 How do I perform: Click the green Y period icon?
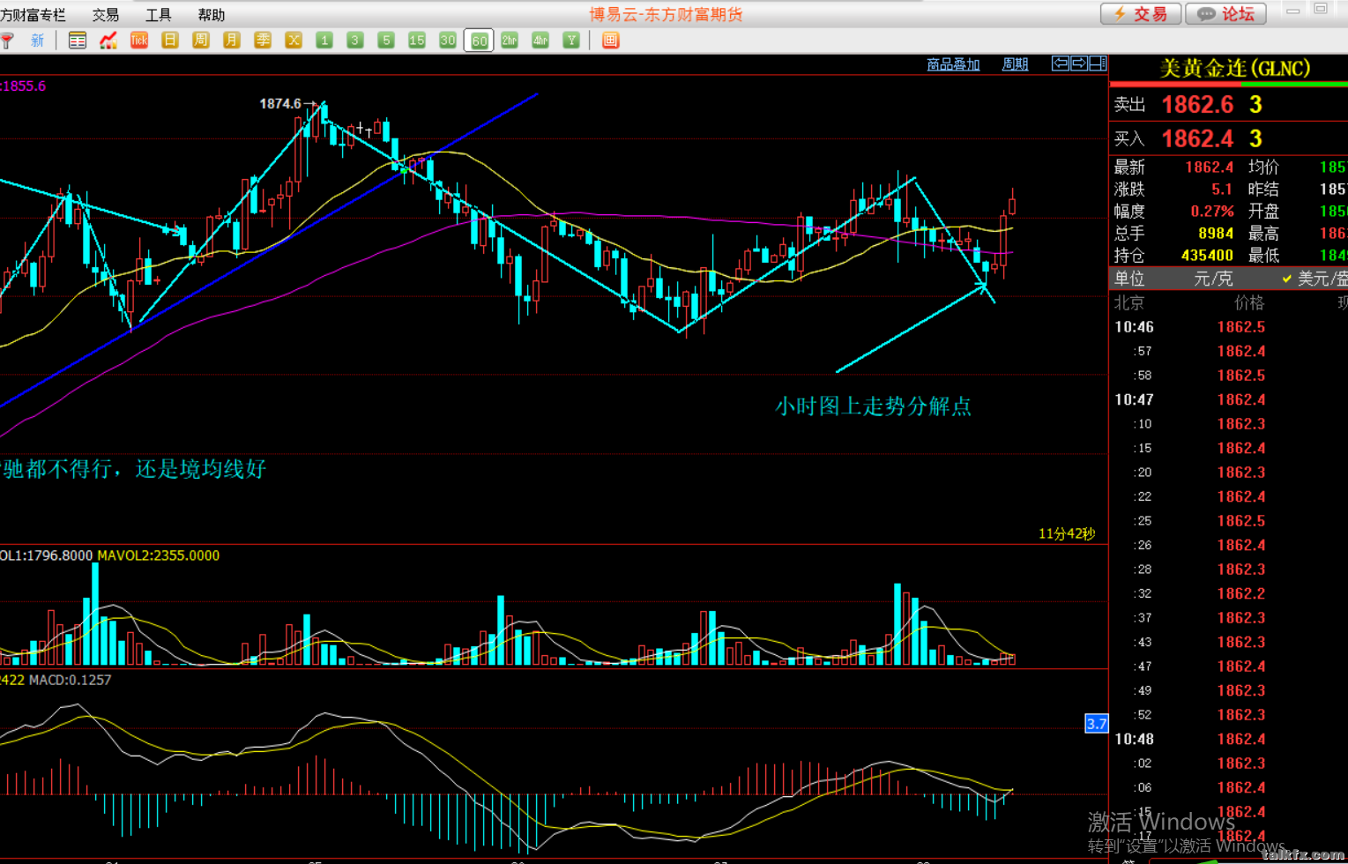point(571,41)
